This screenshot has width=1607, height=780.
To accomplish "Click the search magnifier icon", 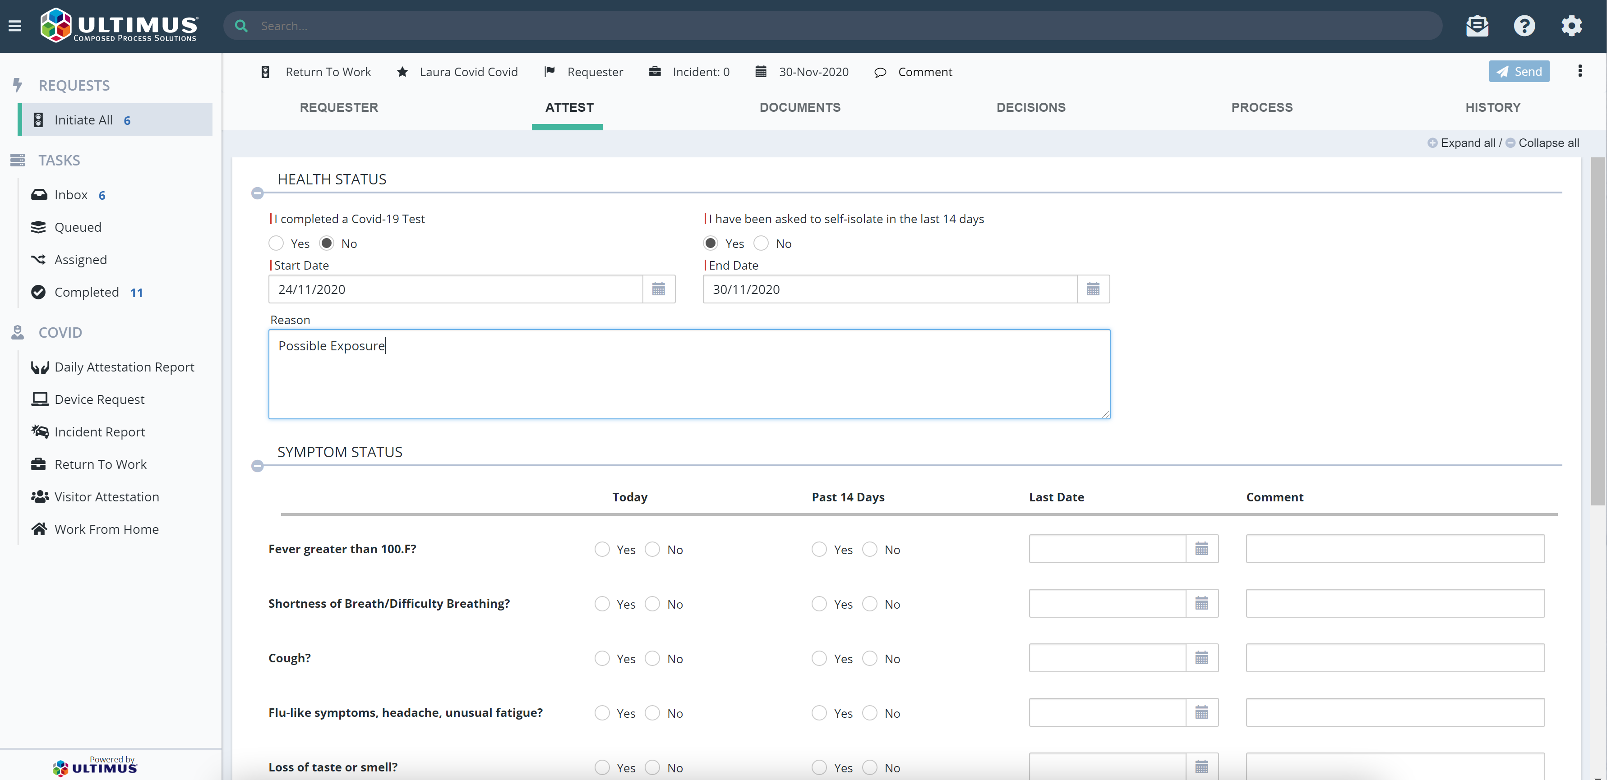I will [241, 26].
